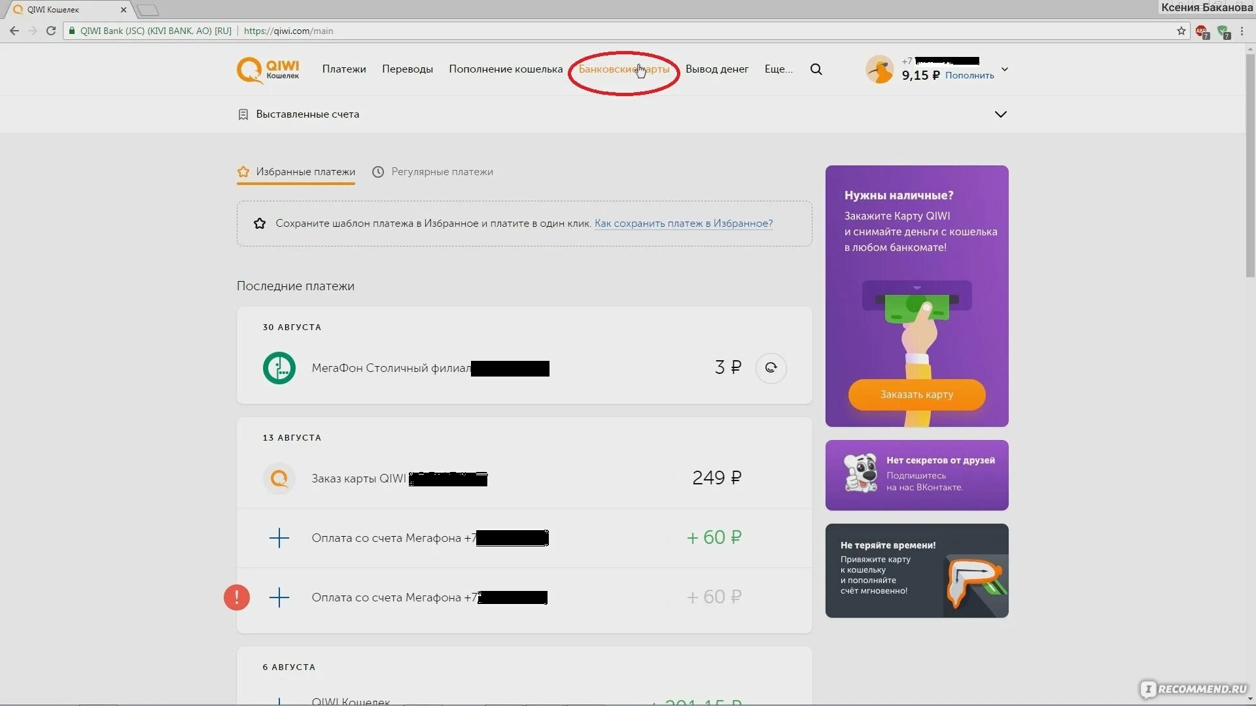1256x706 pixels.
Task: Open the Банковские карты menu item
Action: pos(623,69)
